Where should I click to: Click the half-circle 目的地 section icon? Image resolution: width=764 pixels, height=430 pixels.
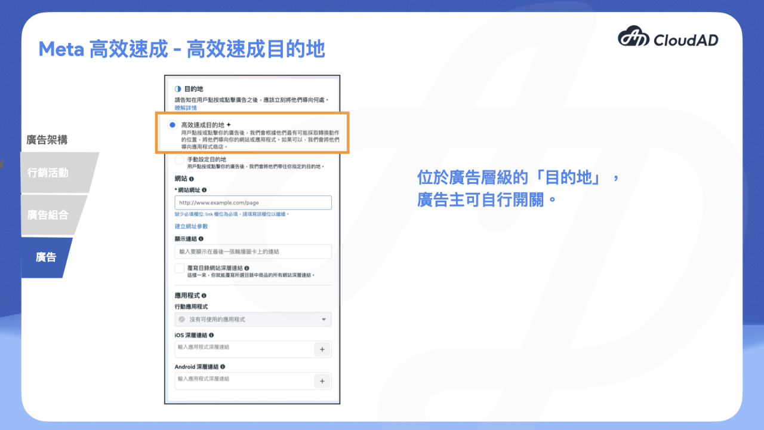pyautogui.click(x=178, y=89)
